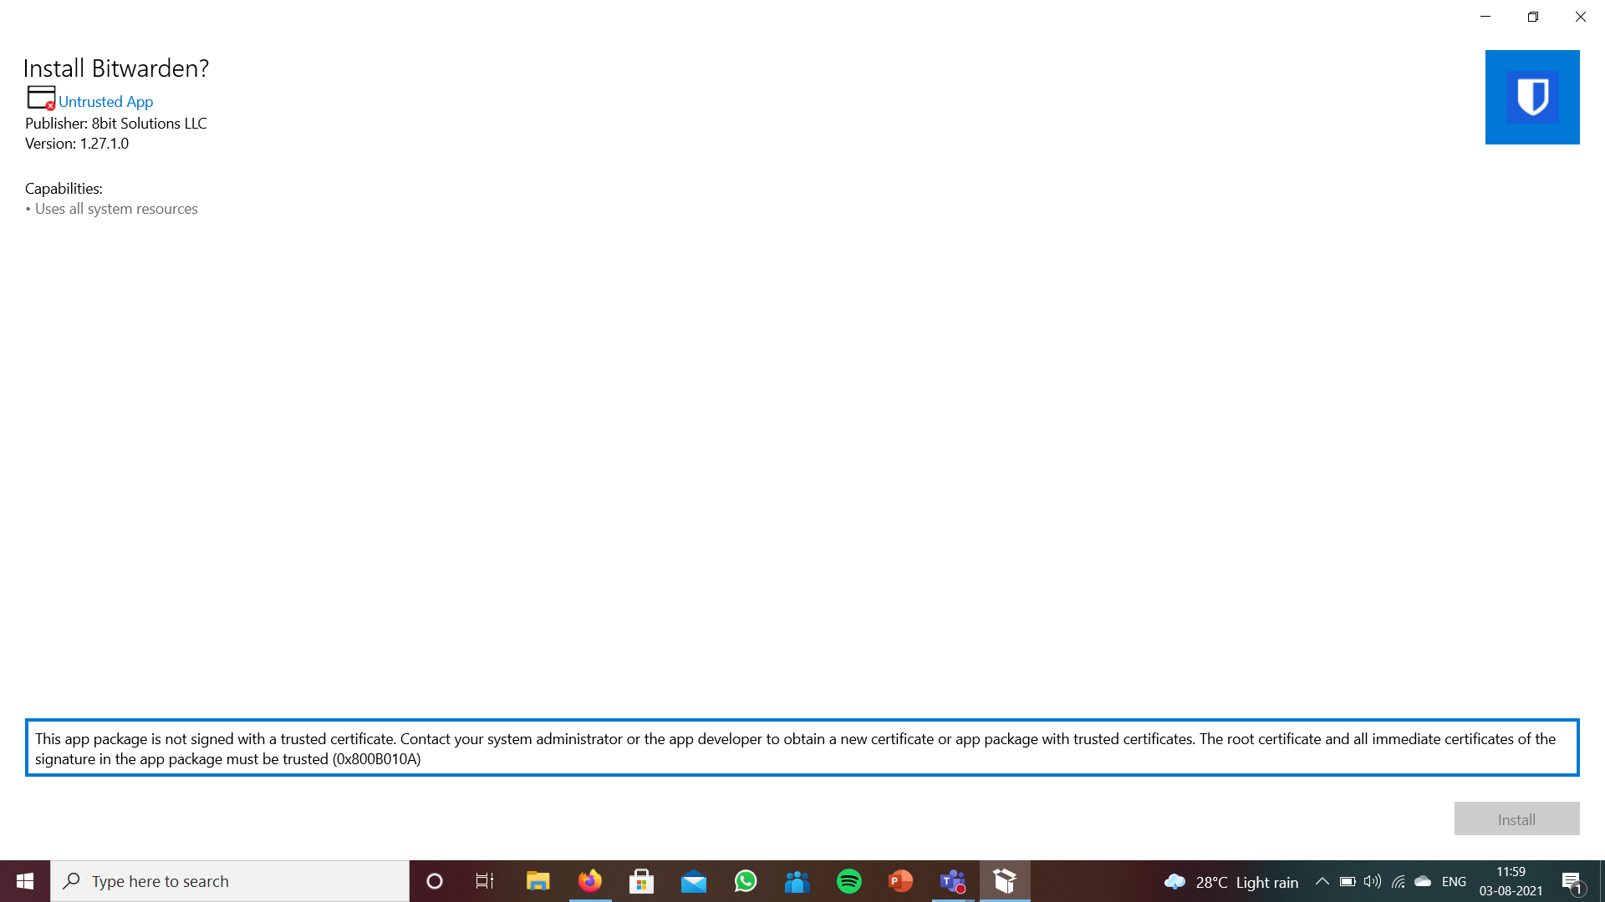Image resolution: width=1605 pixels, height=902 pixels.
Task: Click the OneDrive cloud icon in system tray
Action: [x=1423, y=881]
